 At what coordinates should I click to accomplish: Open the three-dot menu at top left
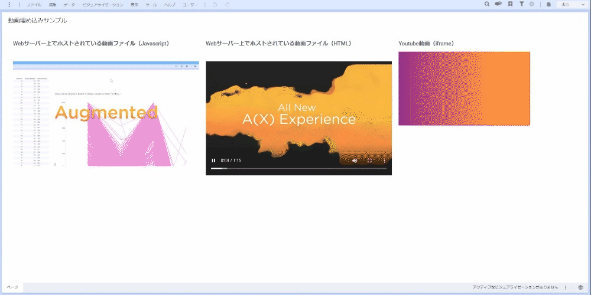9,5
